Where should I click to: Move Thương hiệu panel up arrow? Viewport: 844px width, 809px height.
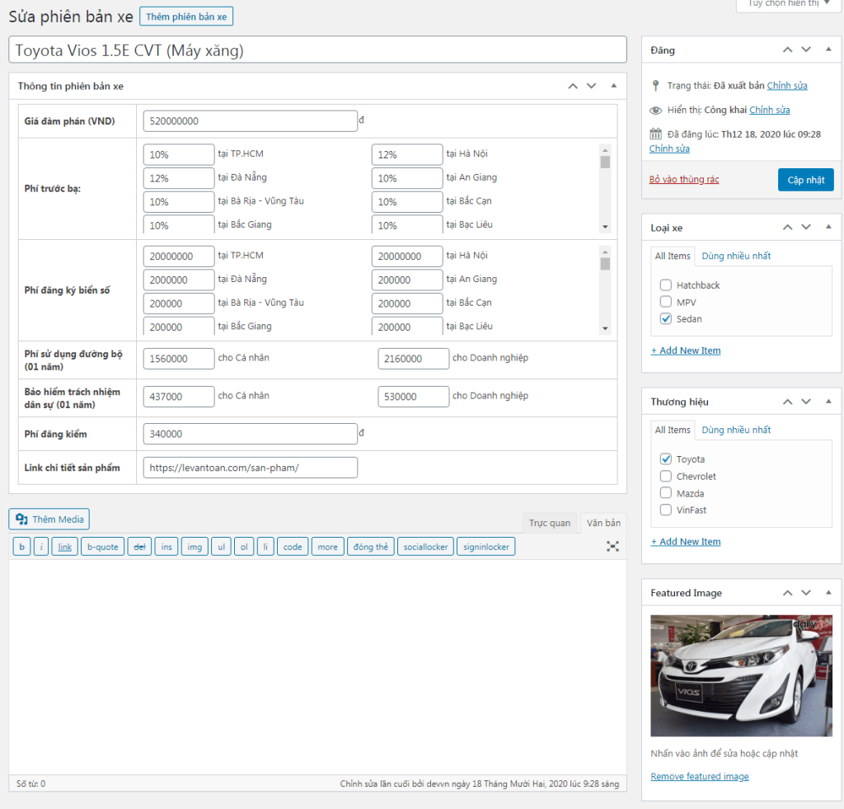click(788, 402)
